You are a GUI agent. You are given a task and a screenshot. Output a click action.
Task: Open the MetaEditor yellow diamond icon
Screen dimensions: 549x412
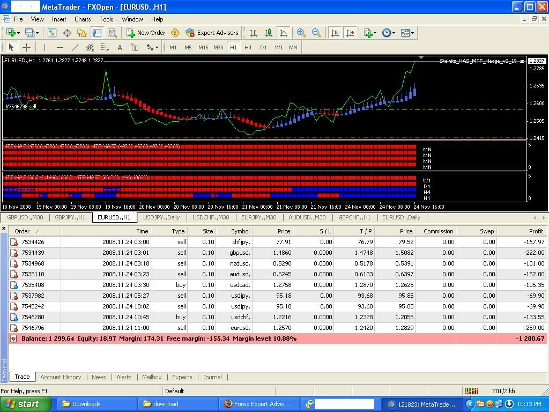coord(175,33)
